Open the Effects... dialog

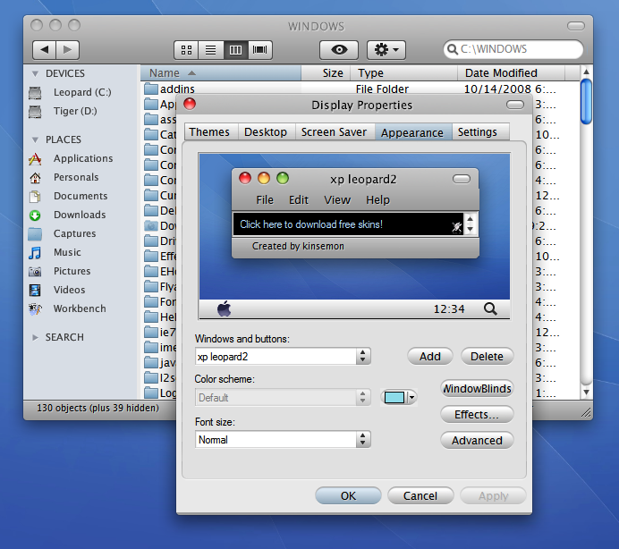(x=477, y=414)
